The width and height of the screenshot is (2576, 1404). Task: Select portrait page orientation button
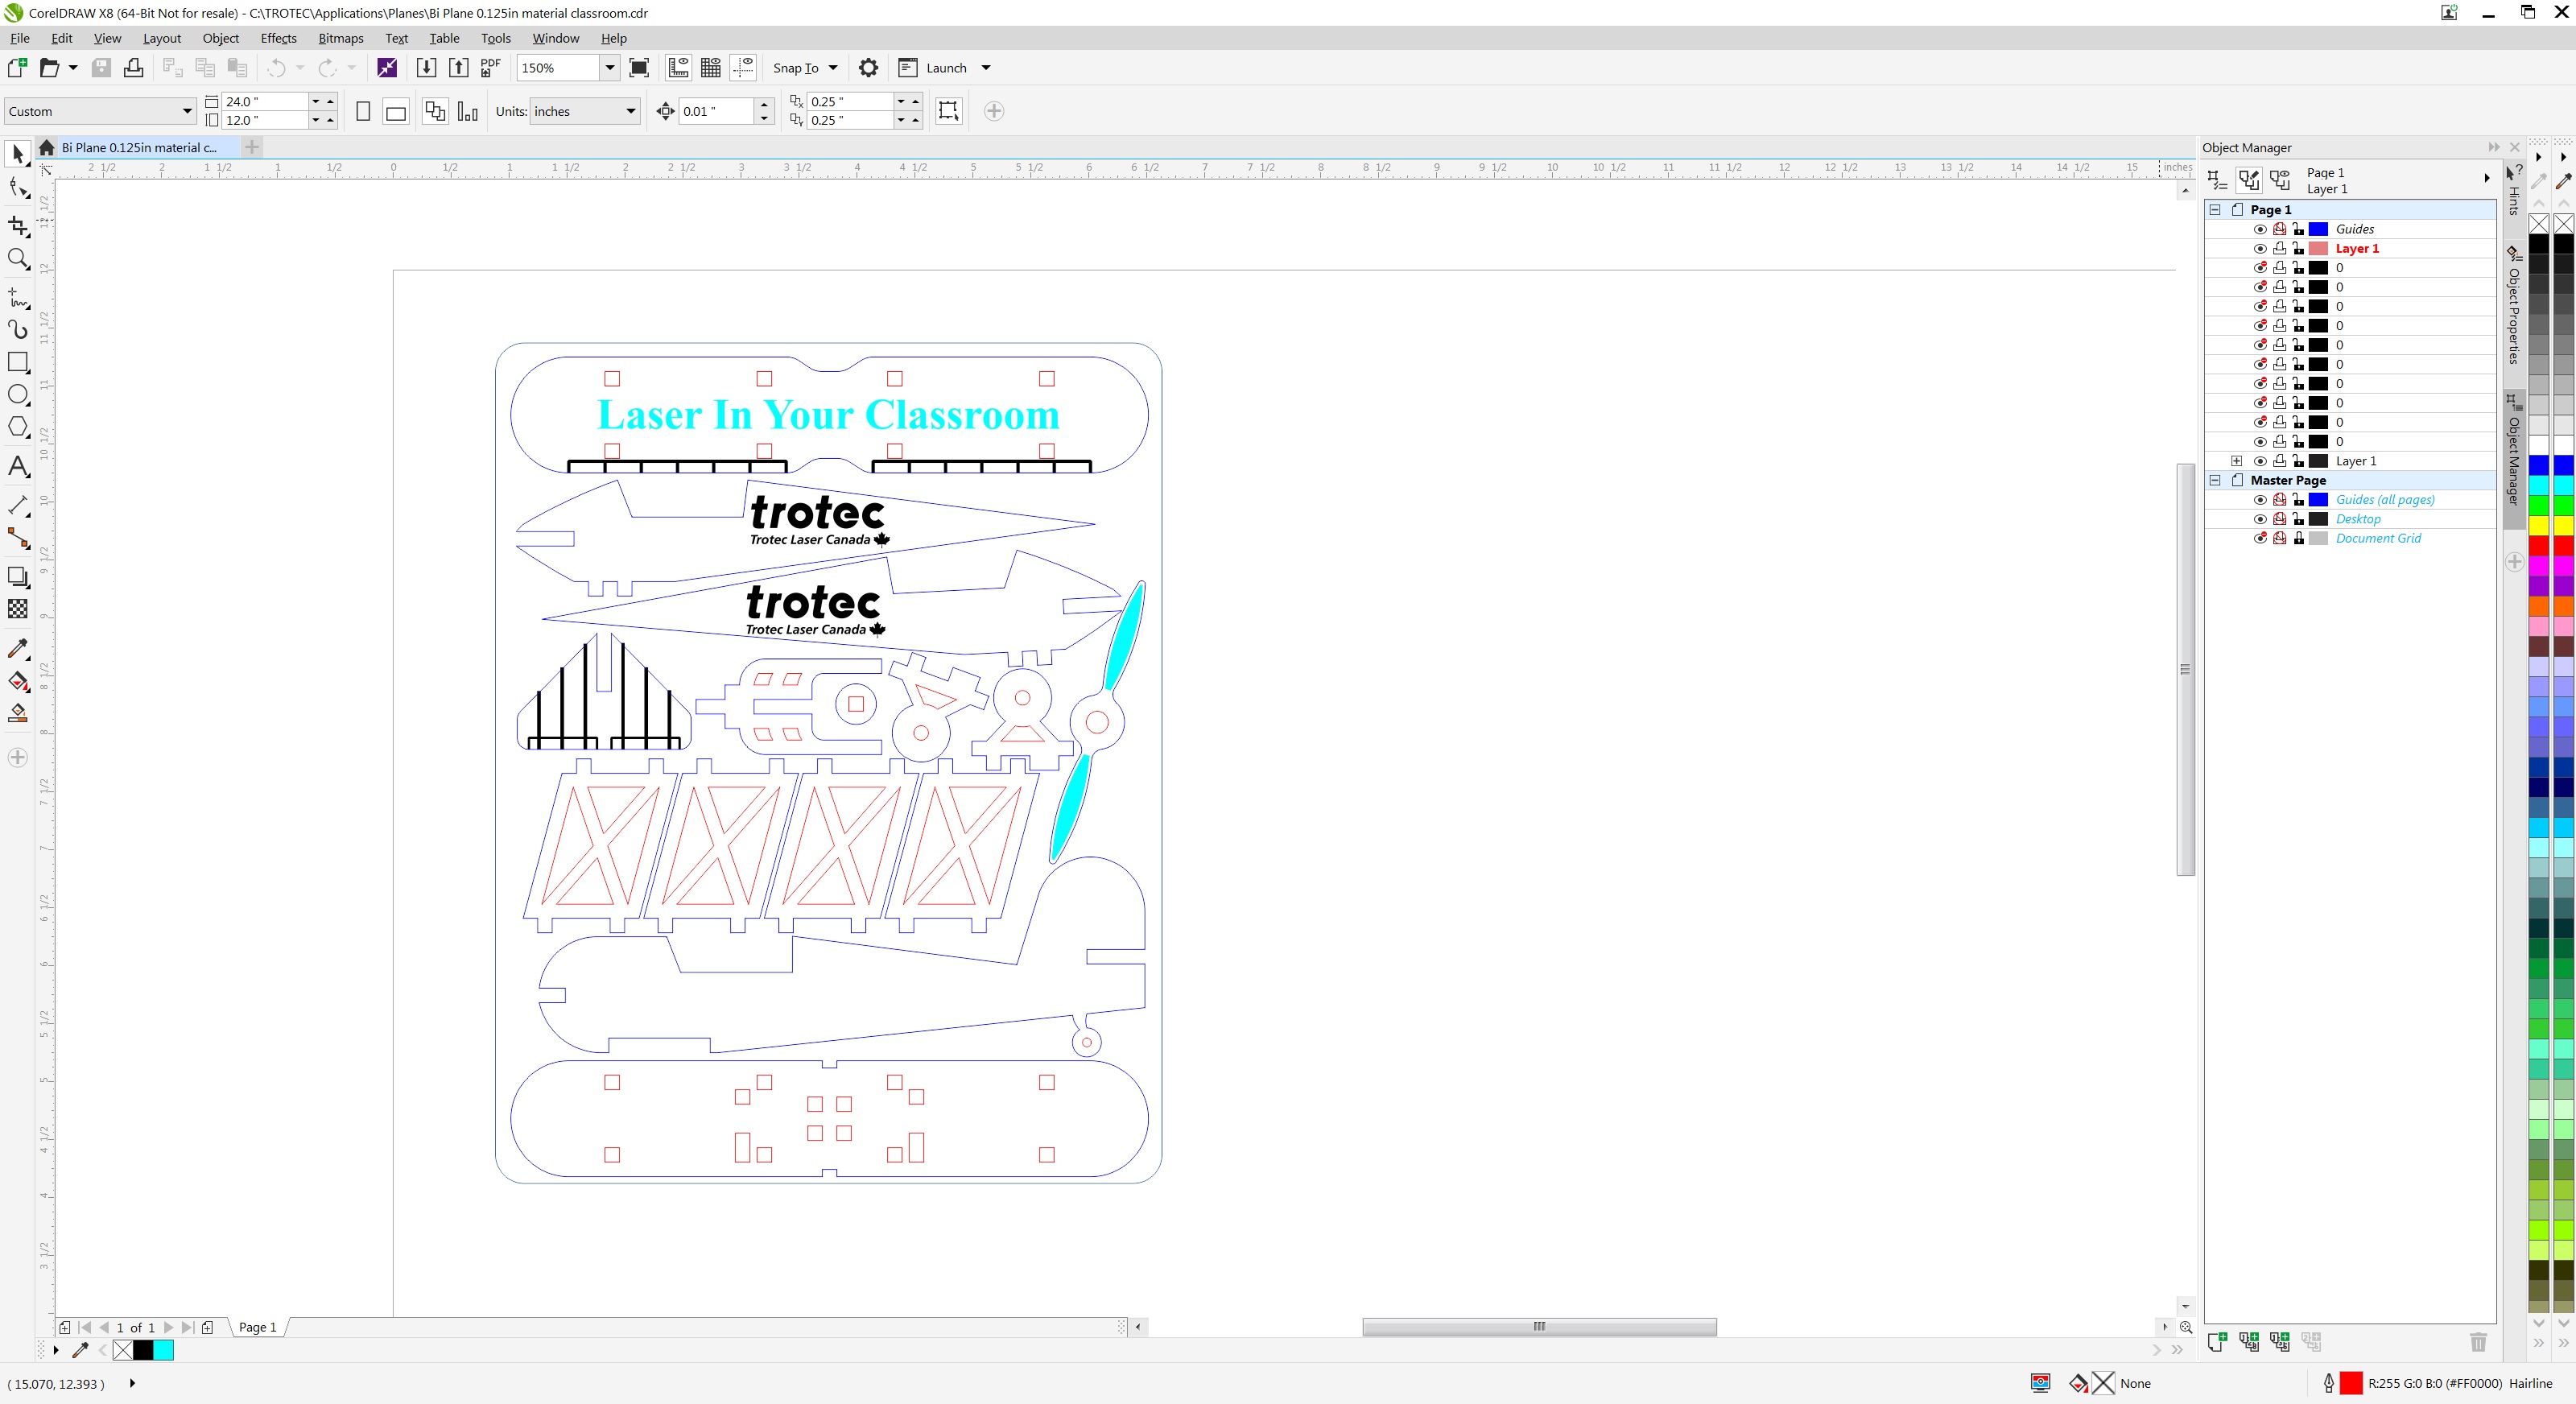point(363,111)
